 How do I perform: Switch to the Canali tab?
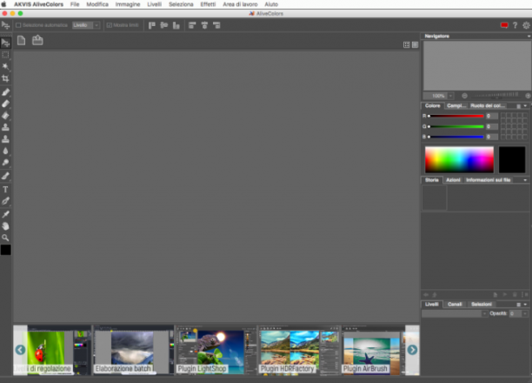[455, 304]
